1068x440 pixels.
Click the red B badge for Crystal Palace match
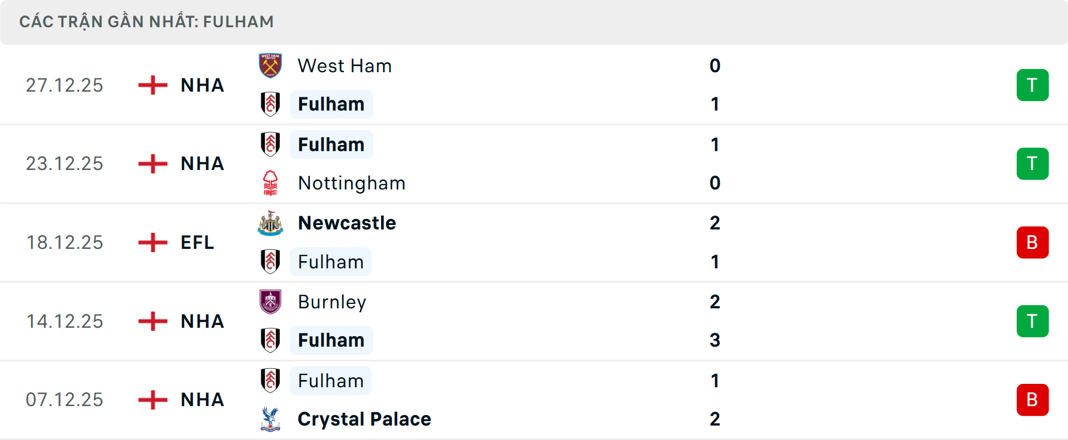pyautogui.click(x=1033, y=399)
